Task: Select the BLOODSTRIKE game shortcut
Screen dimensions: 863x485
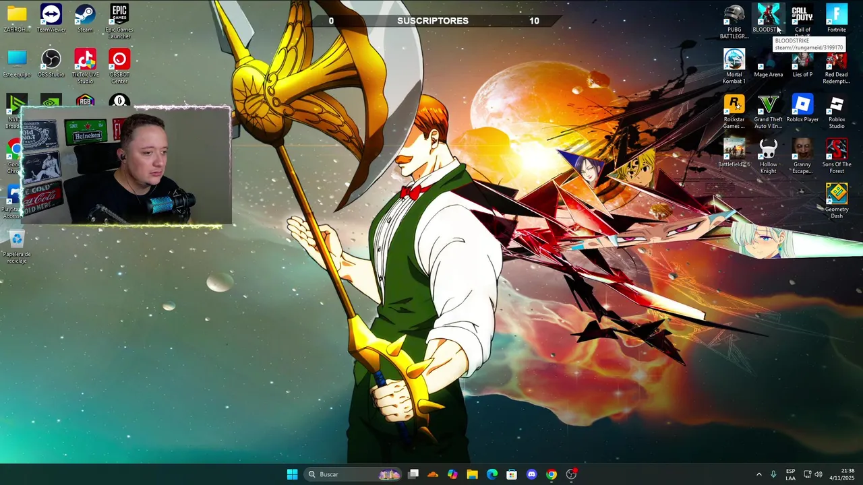Action: coord(768,18)
